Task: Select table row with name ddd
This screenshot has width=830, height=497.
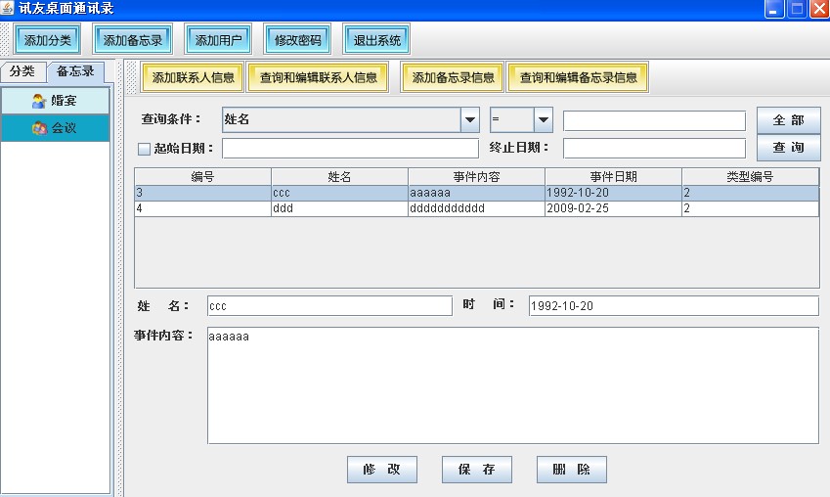Action: [476, 208]
